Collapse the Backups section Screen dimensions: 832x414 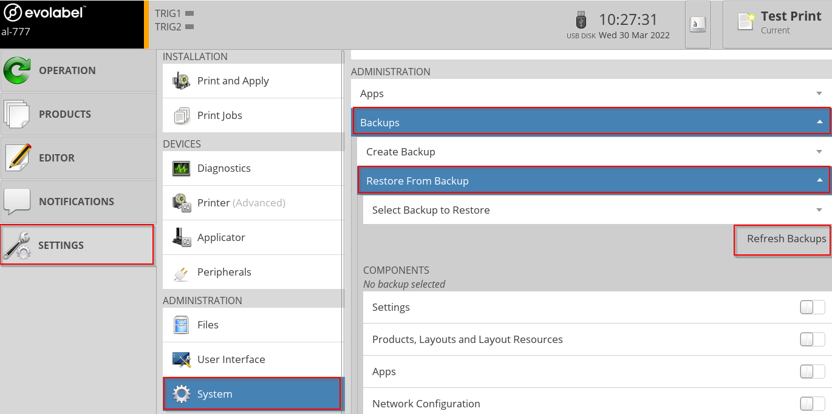tap(591, 122)
